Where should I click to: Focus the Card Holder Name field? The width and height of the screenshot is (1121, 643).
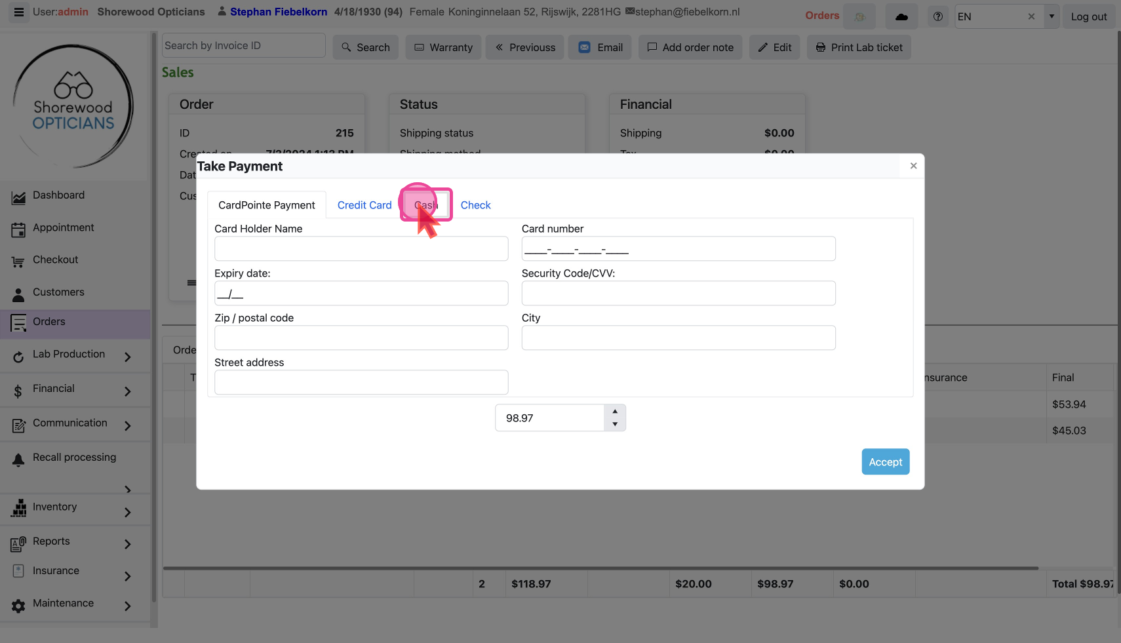[x=361, y=249]
